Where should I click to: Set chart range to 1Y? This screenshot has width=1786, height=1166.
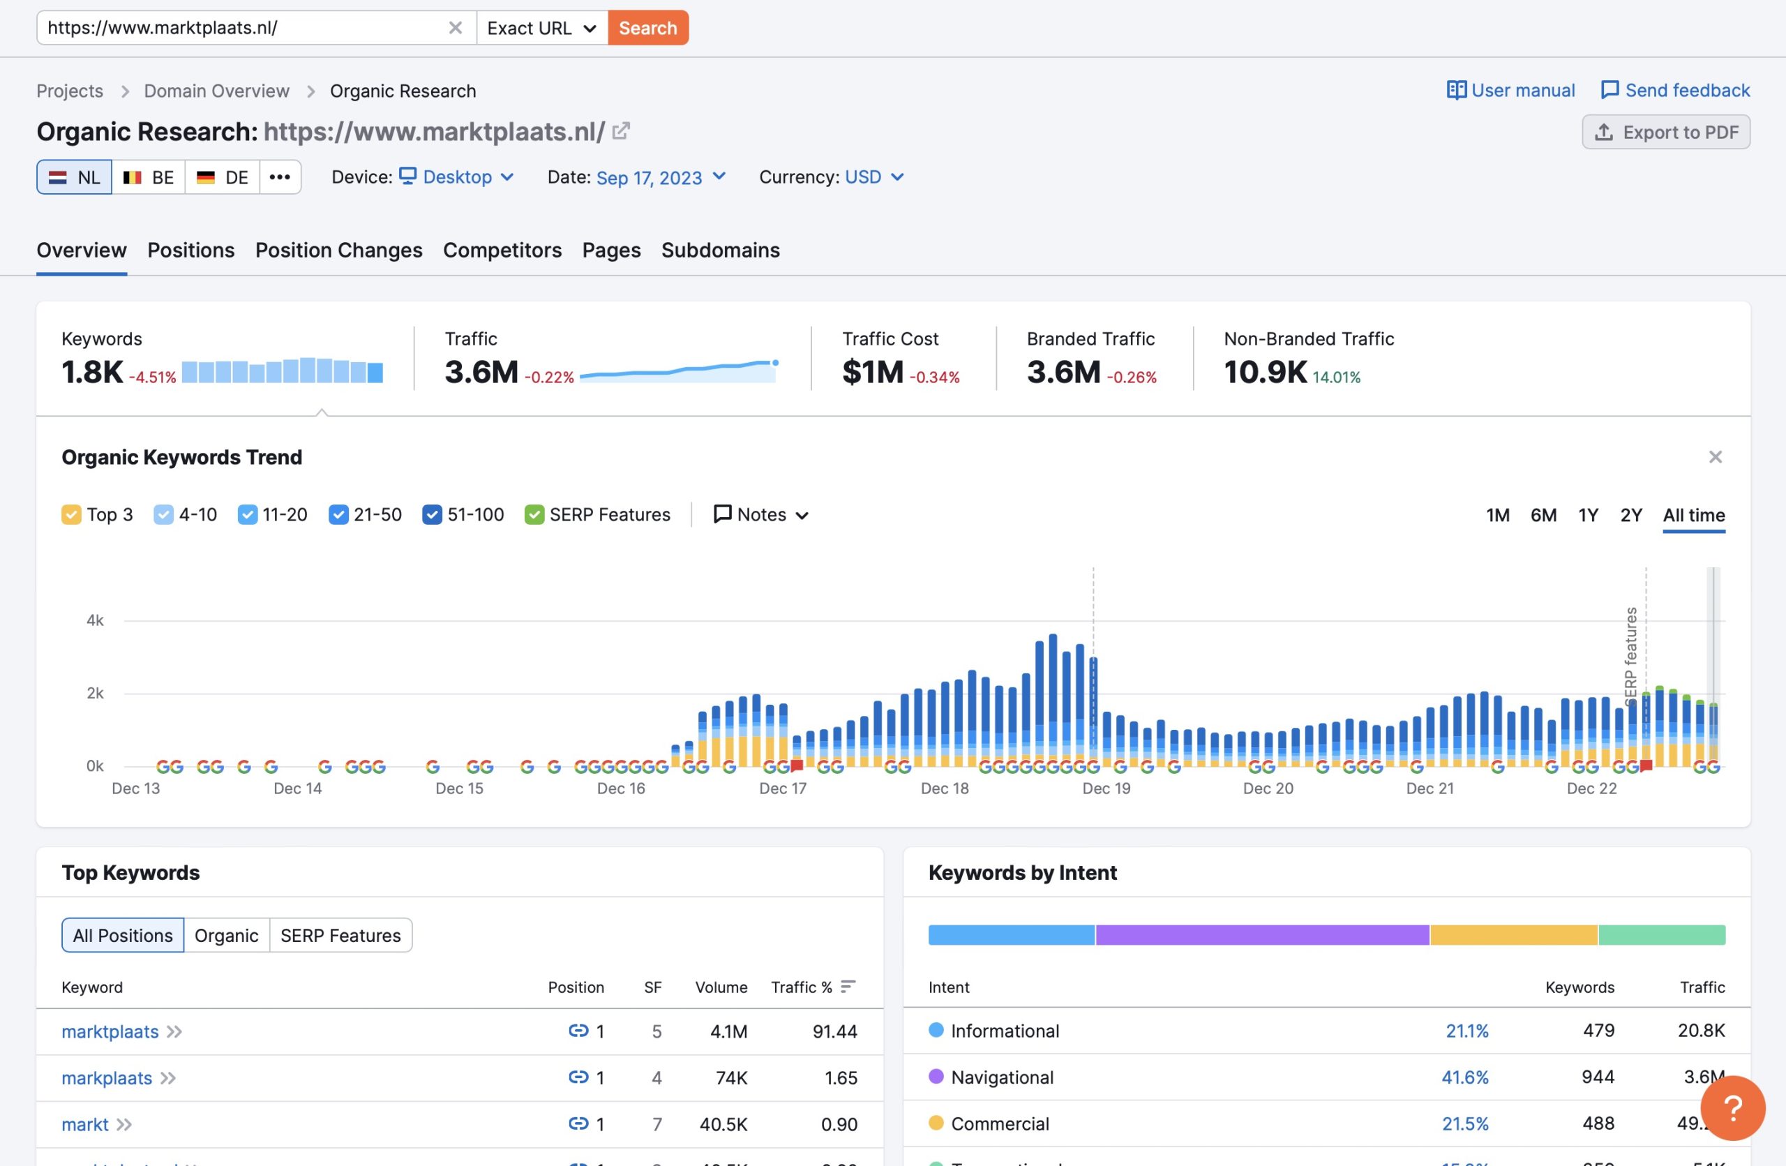click(1589, 515)
